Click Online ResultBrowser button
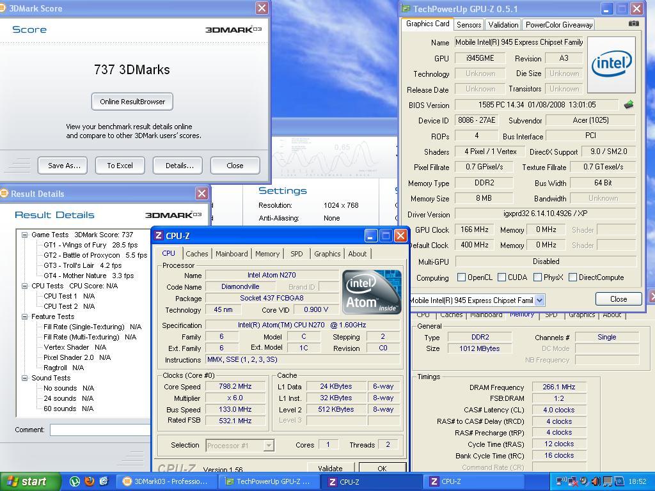This screenshot has height=491, width=655. (132, 102)
